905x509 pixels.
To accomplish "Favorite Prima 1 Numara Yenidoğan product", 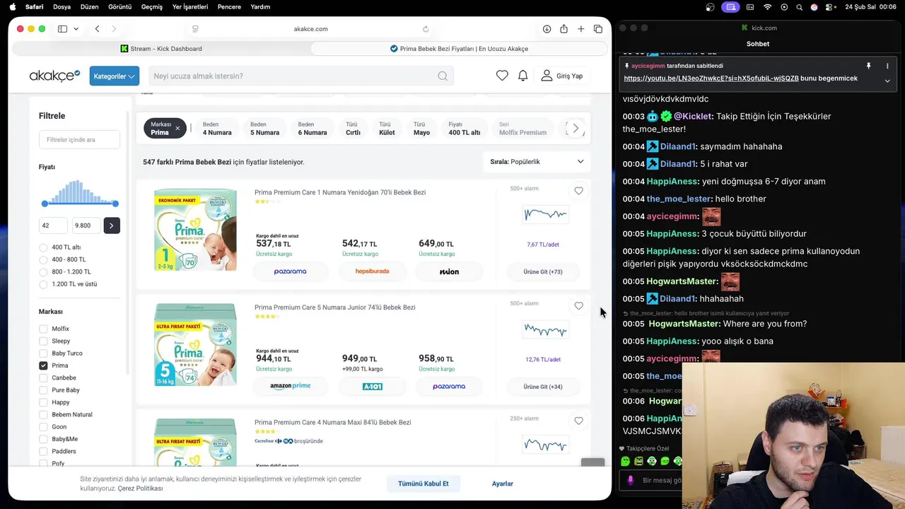I will (578, 191).
